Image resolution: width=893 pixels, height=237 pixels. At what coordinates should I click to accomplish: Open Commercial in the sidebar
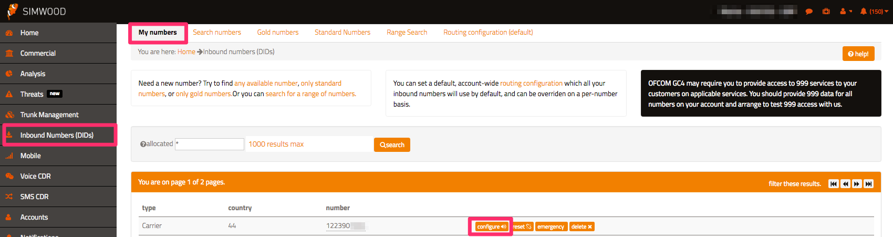click(x=58, y=53)
